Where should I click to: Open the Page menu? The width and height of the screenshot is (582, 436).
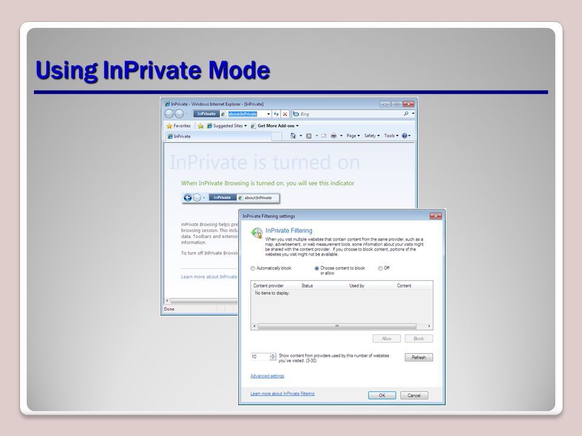click(x=353, y=136)
